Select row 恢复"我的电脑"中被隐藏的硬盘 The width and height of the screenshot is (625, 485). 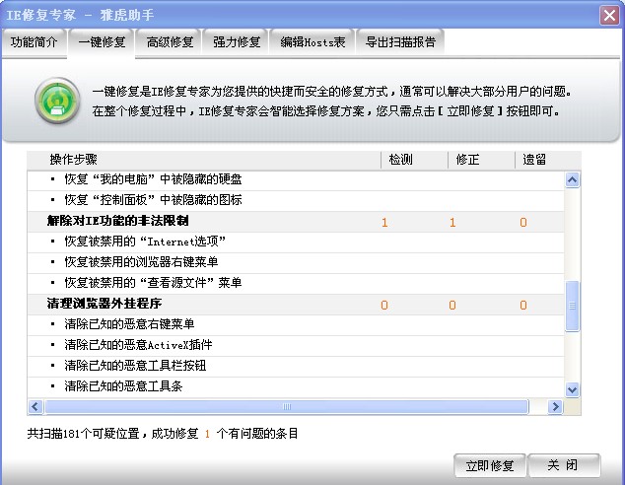[296, 180]
